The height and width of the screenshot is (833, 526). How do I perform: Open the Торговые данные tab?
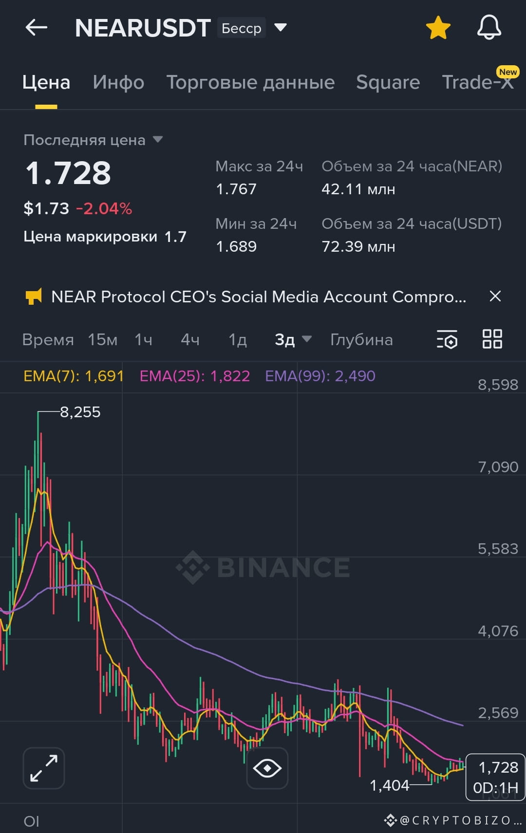tap(250, 82)
